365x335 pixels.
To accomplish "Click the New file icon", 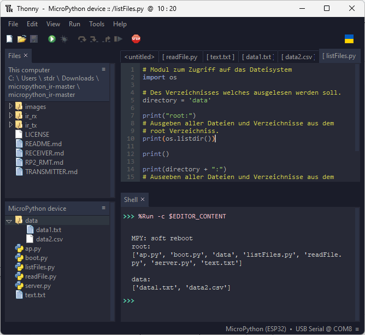I will [9, 39].
